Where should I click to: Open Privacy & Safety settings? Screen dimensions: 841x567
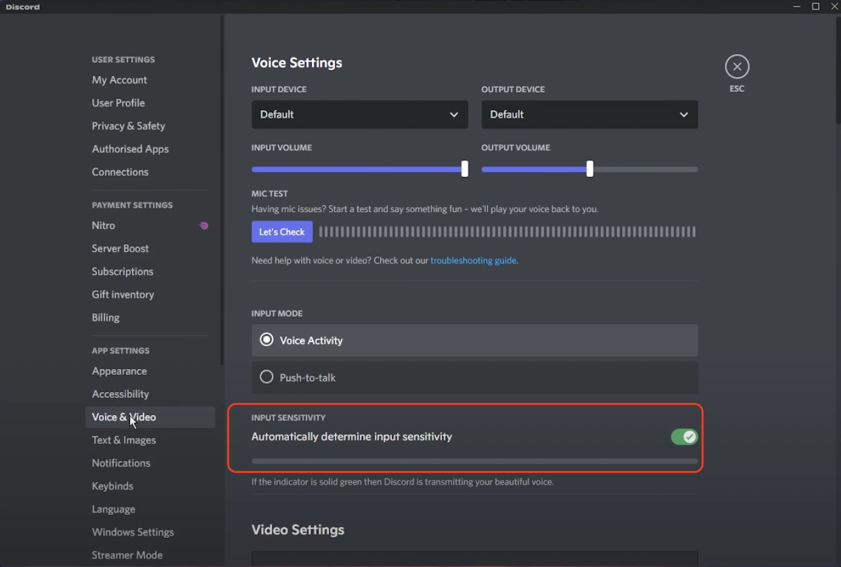coord(128,126)
